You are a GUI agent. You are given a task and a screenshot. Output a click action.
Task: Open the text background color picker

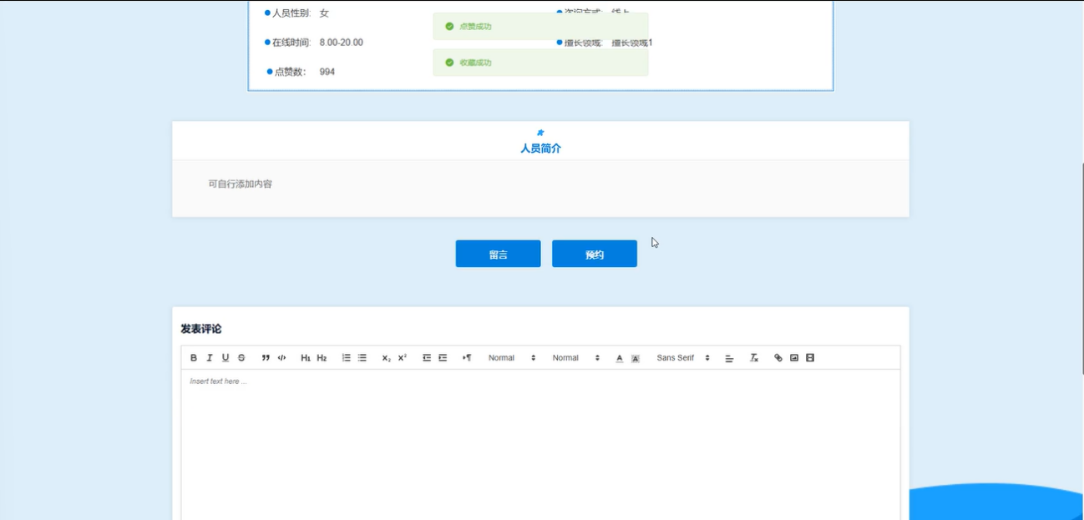pyautogui.click(x=636, y=358)
